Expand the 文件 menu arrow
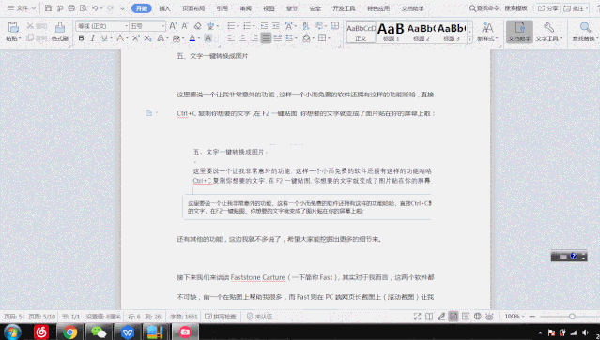Viewport: 600px width, 340px height. click(34, 8)
